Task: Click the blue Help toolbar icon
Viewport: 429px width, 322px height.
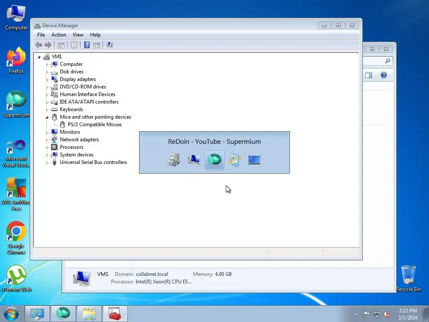Action: tap(87, 45)
